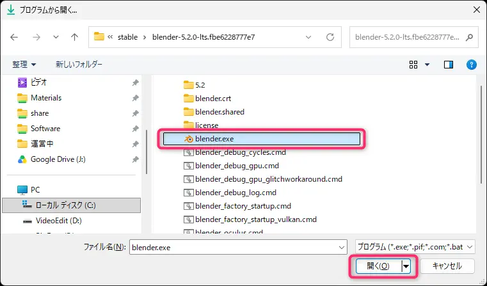Select blender_debug_cycles.cmd
487x286 pixels.
pyautogui.click(x=241, y=152)
